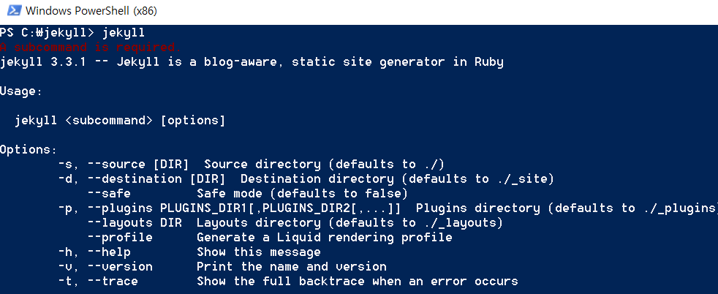Click the Usage: heading

coord(21,91)
